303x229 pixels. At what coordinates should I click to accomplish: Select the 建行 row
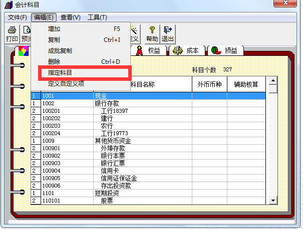coord(148,118)
